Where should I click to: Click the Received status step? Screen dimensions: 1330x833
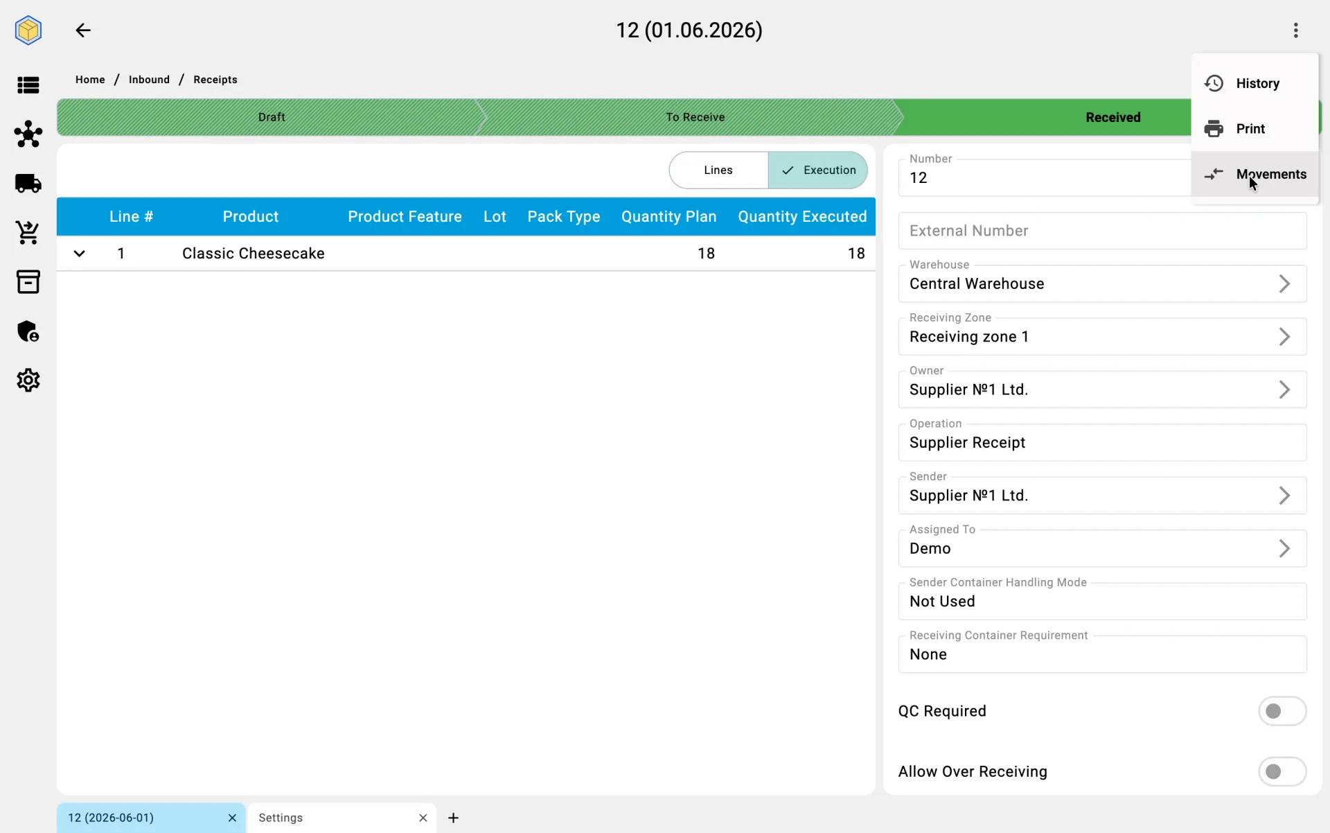pos(1112,117)
